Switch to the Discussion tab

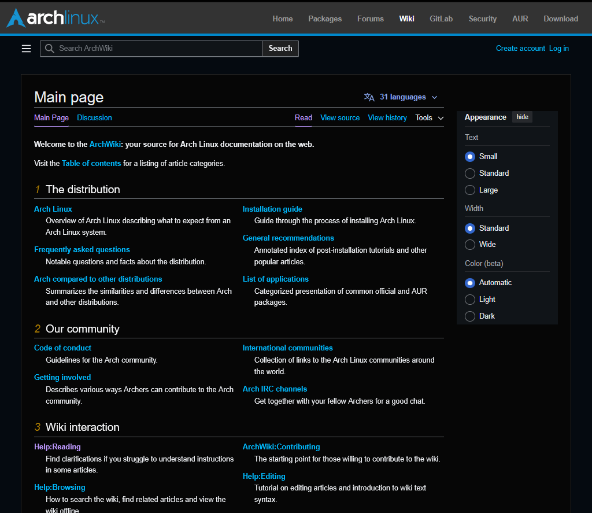[94, 118]
